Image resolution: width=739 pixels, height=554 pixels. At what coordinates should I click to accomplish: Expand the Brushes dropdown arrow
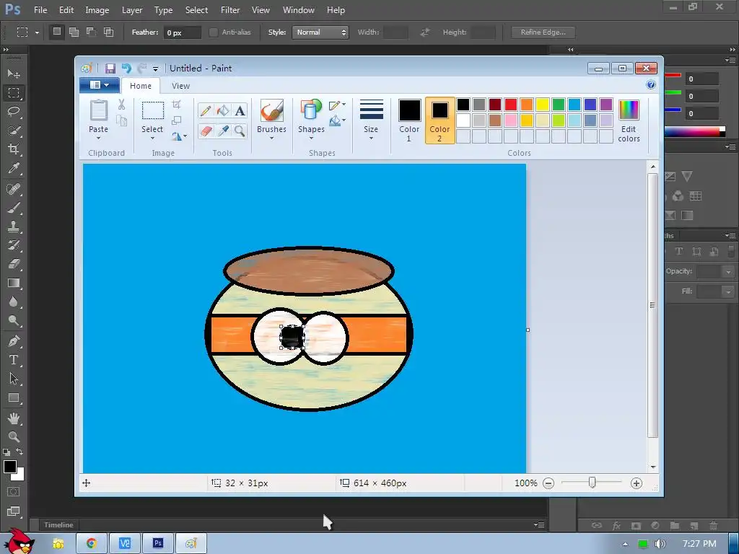pos(272,138)
